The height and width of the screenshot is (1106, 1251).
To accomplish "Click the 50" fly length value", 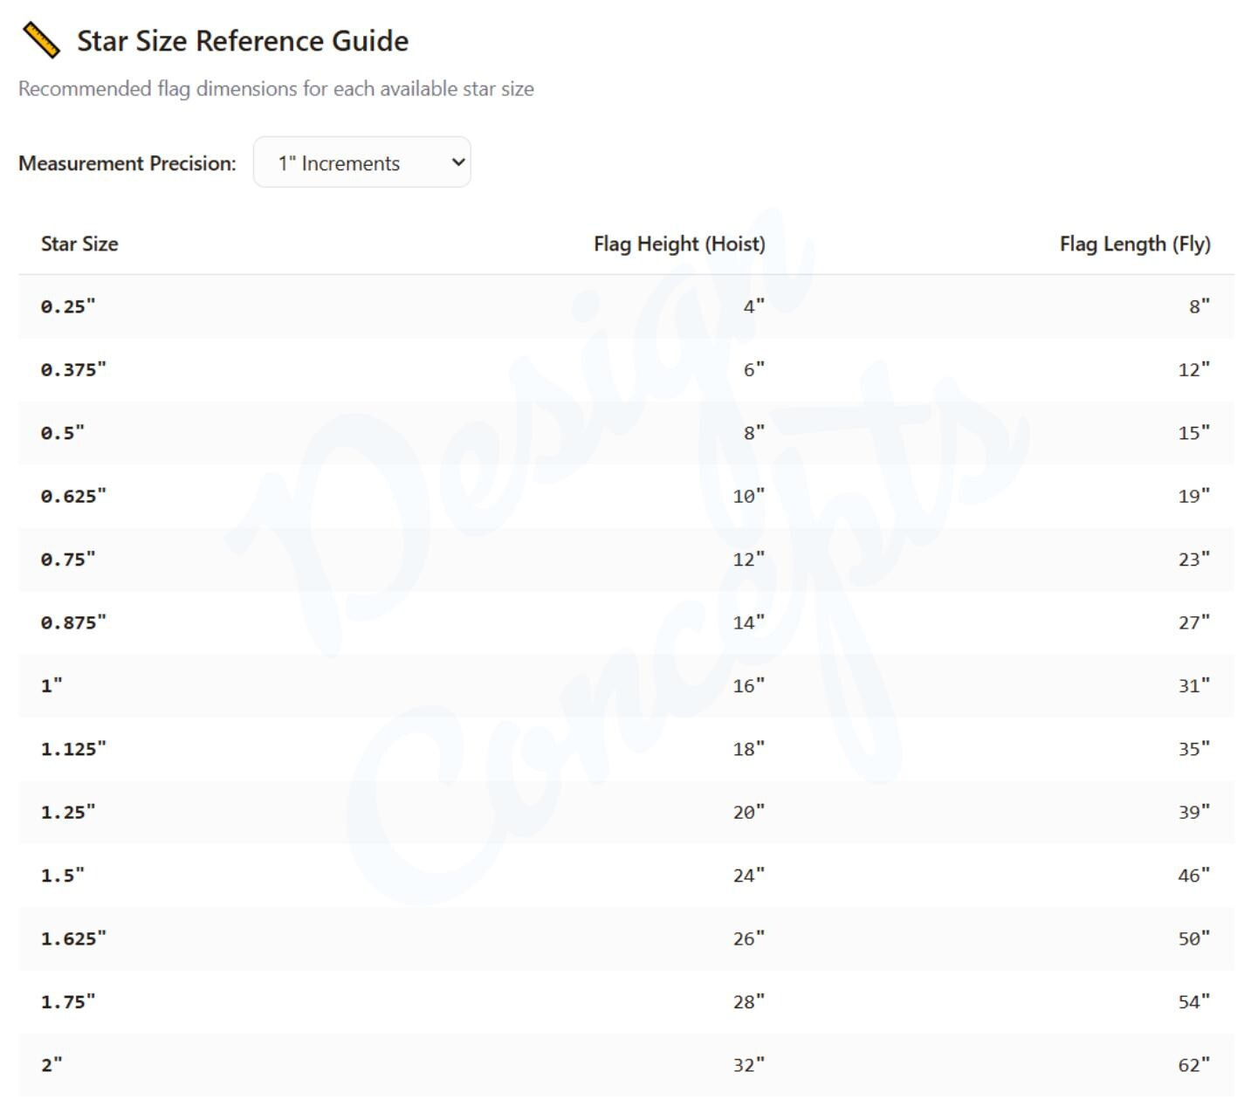I will [1194, 938].
